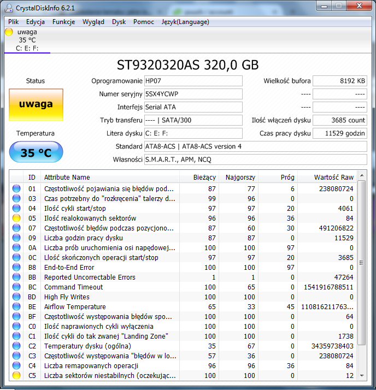
Task: Click the blue status icon for attribute 01
Action: pos(16,188)
